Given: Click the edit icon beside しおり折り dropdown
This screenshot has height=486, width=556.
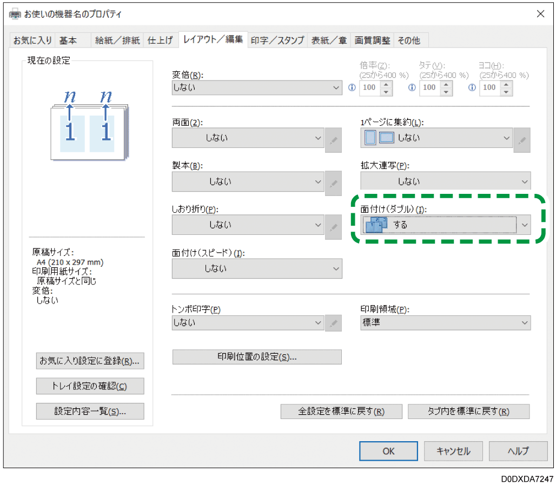Looking at the screenshot, I should click(x=333, y=225).
